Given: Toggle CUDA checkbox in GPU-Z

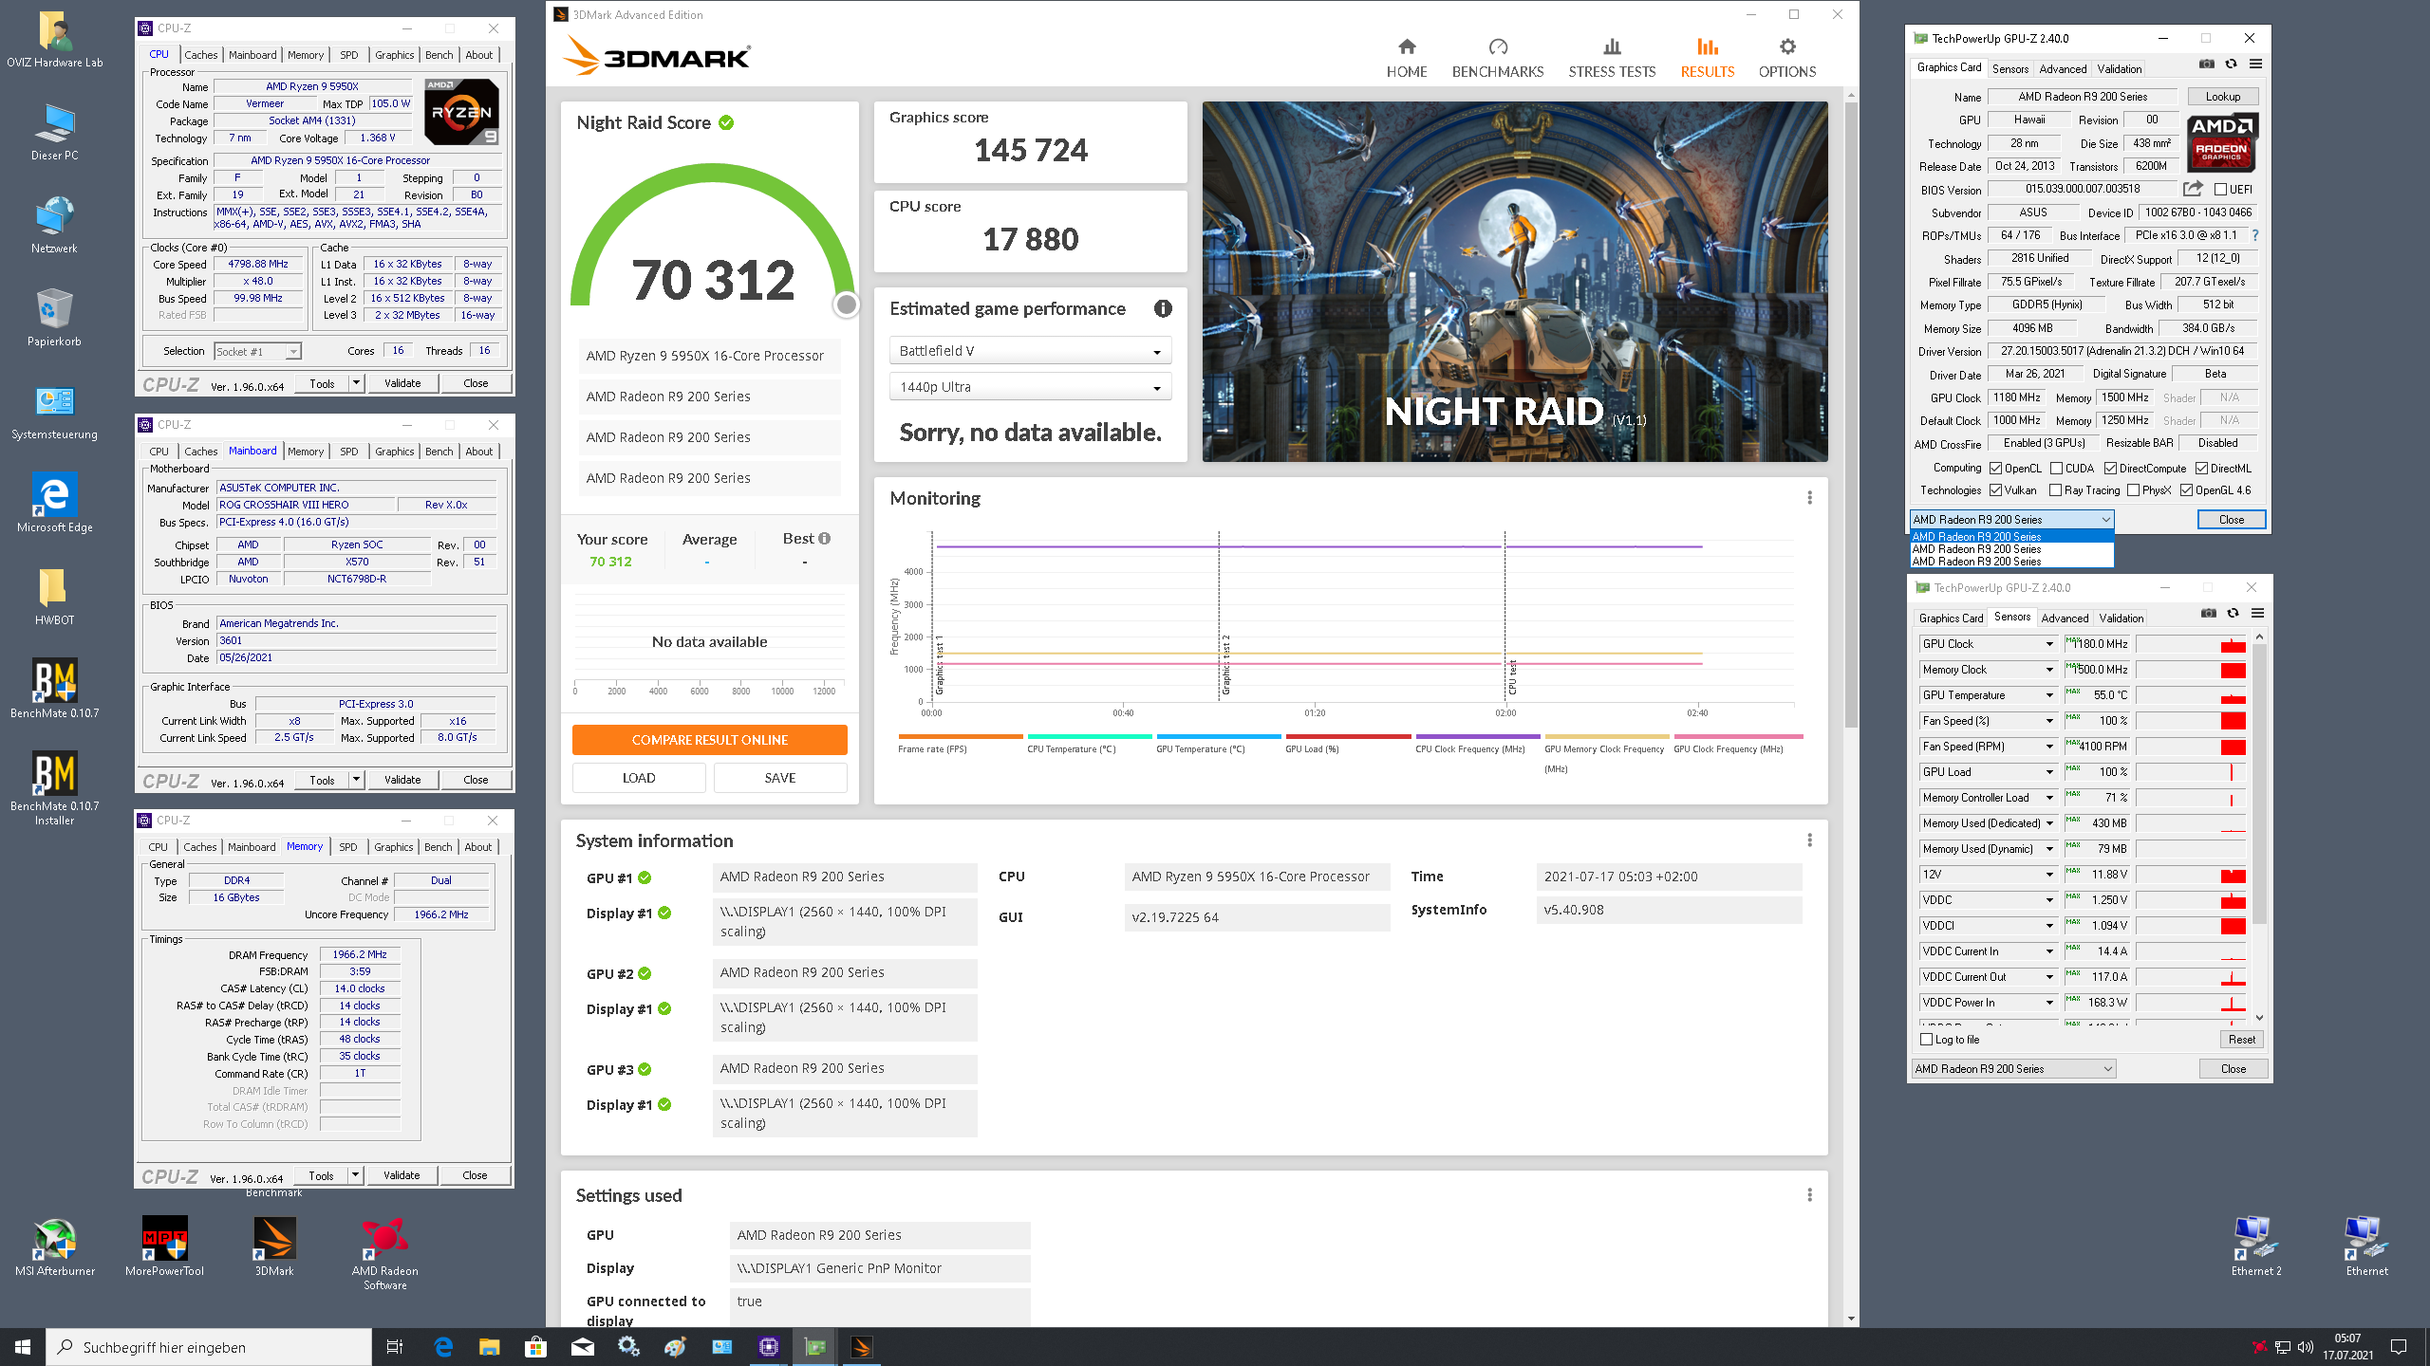Looking at the screenshot, I should (x=2056, y=469).
